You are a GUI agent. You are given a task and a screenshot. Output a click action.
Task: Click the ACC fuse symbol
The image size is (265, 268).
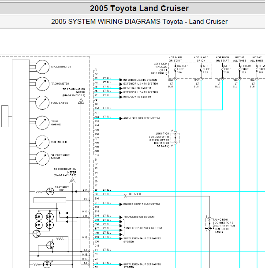click(201, 69)
